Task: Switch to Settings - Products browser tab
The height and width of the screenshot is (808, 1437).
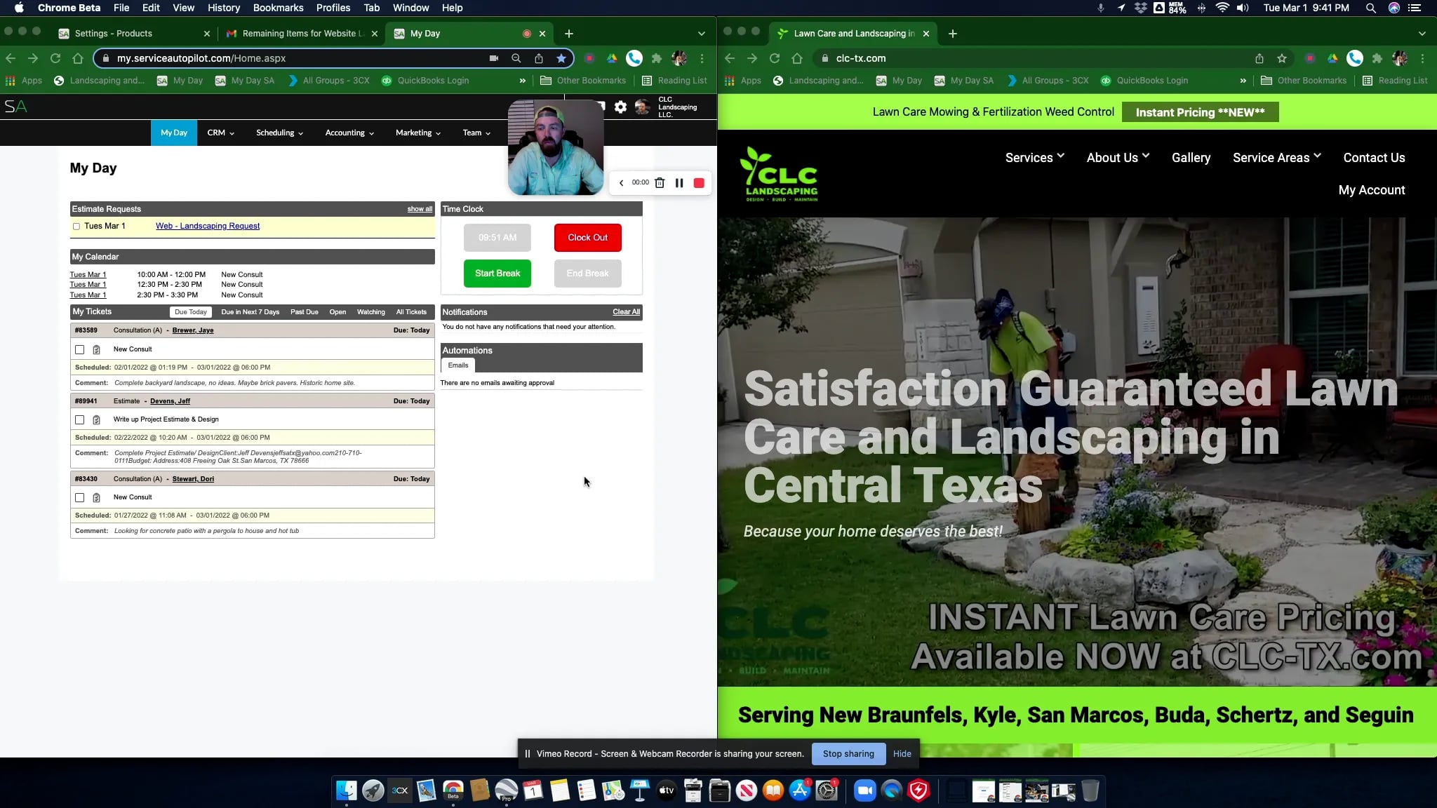Action: [x=133, y=34]
